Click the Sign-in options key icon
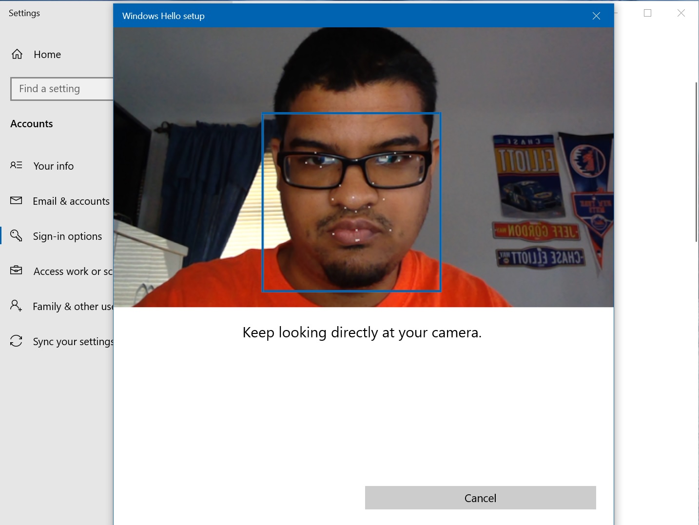The height and width of the screenshot is (525, 699). pyautogui.click(x=16, y=235)
